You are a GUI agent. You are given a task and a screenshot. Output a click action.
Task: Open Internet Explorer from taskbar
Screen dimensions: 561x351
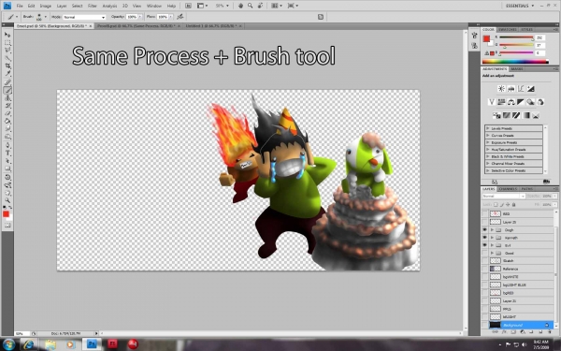coord(29,344)
